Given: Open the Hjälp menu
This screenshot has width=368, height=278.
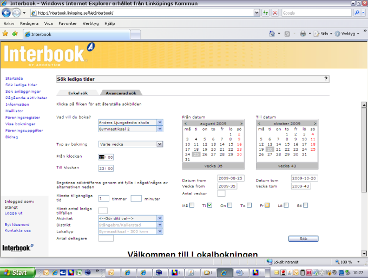Looking at the screenshot, I should pos(110,23).
